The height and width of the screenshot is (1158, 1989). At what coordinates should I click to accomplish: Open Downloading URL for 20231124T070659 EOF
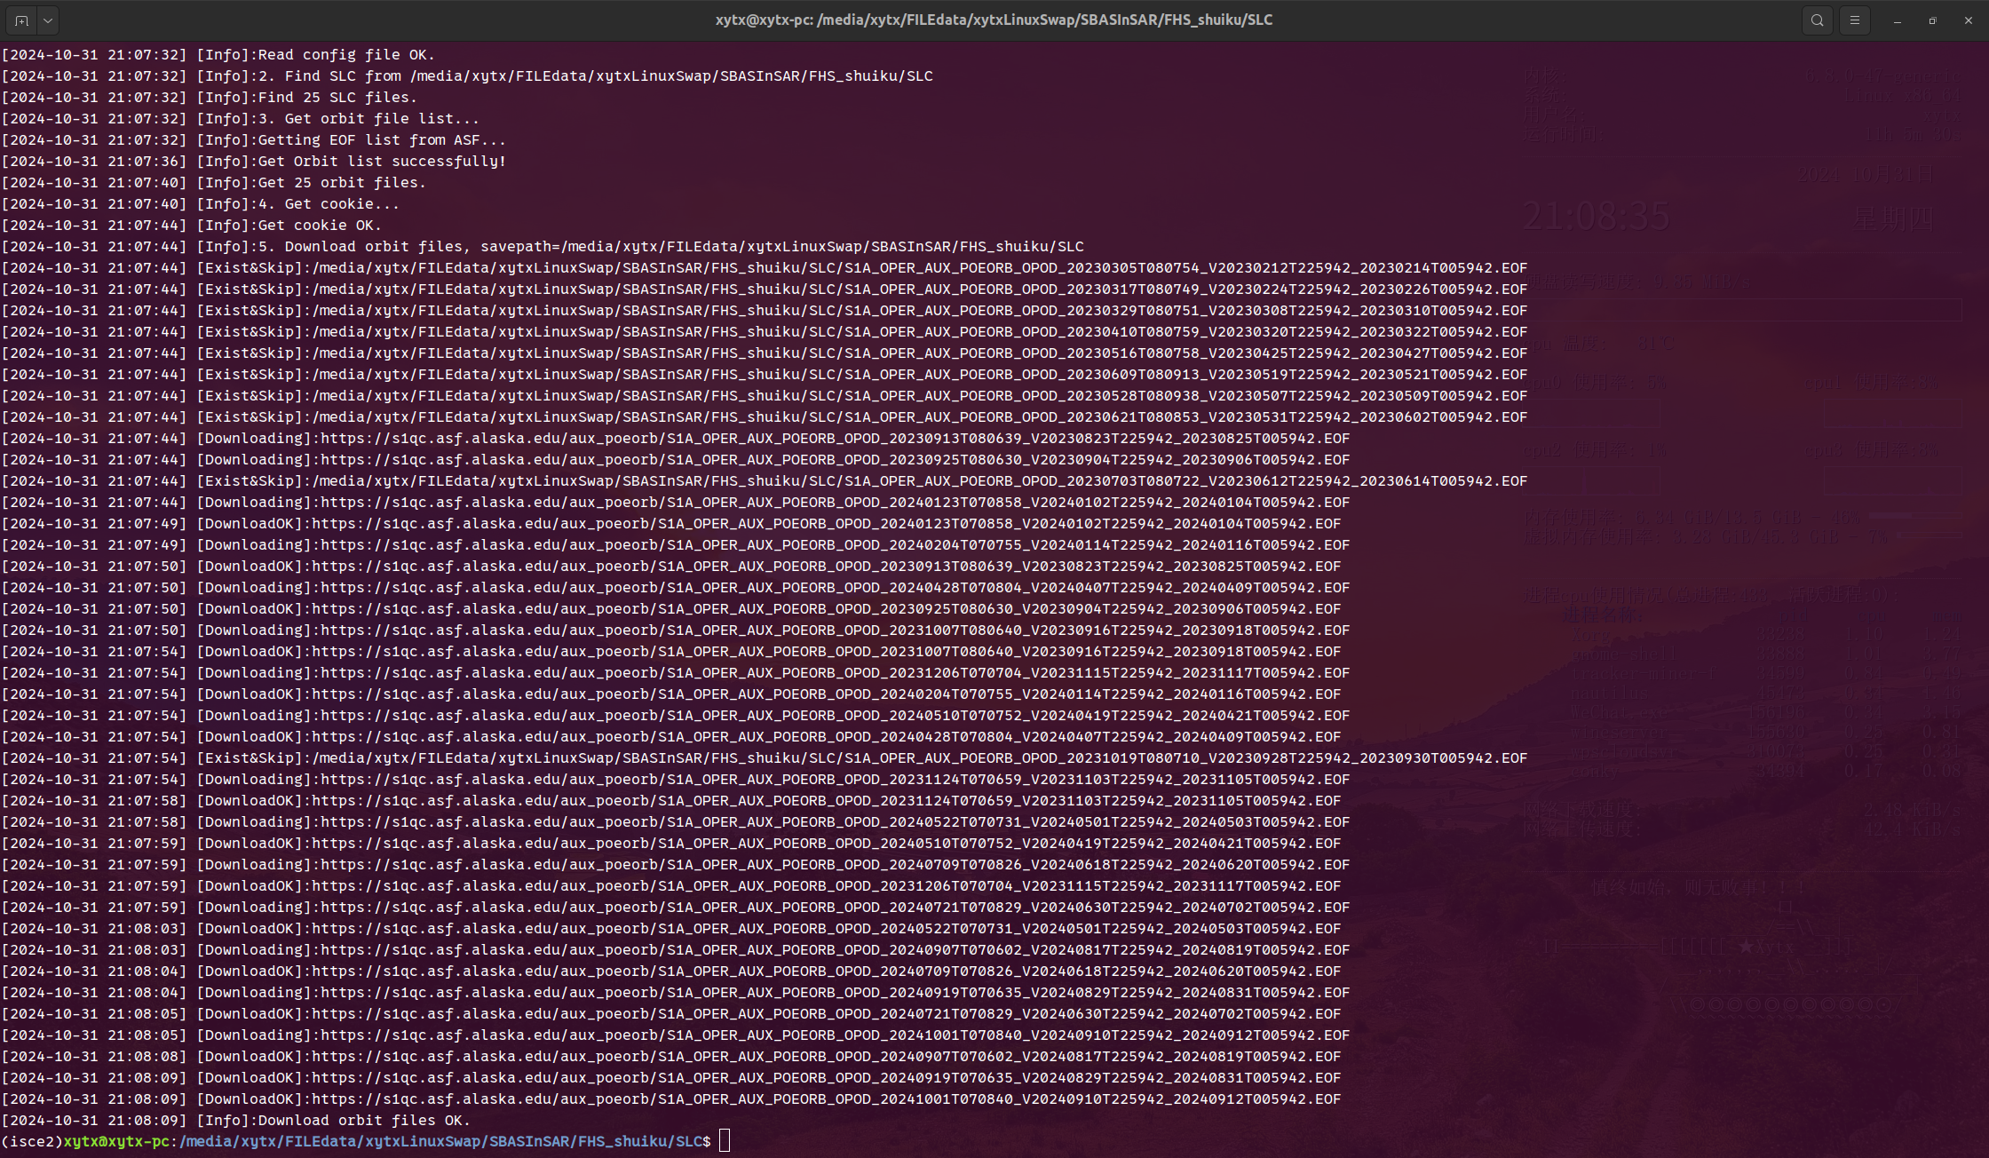pyautogui.click(x=836, y=780)
